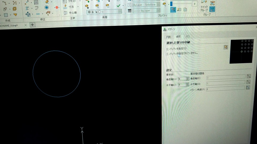The height and width of the screenshot is (144, 257).
Task: Click the list properties icon beside the palette
Action: pyautogui.click(x=179, y=10)
